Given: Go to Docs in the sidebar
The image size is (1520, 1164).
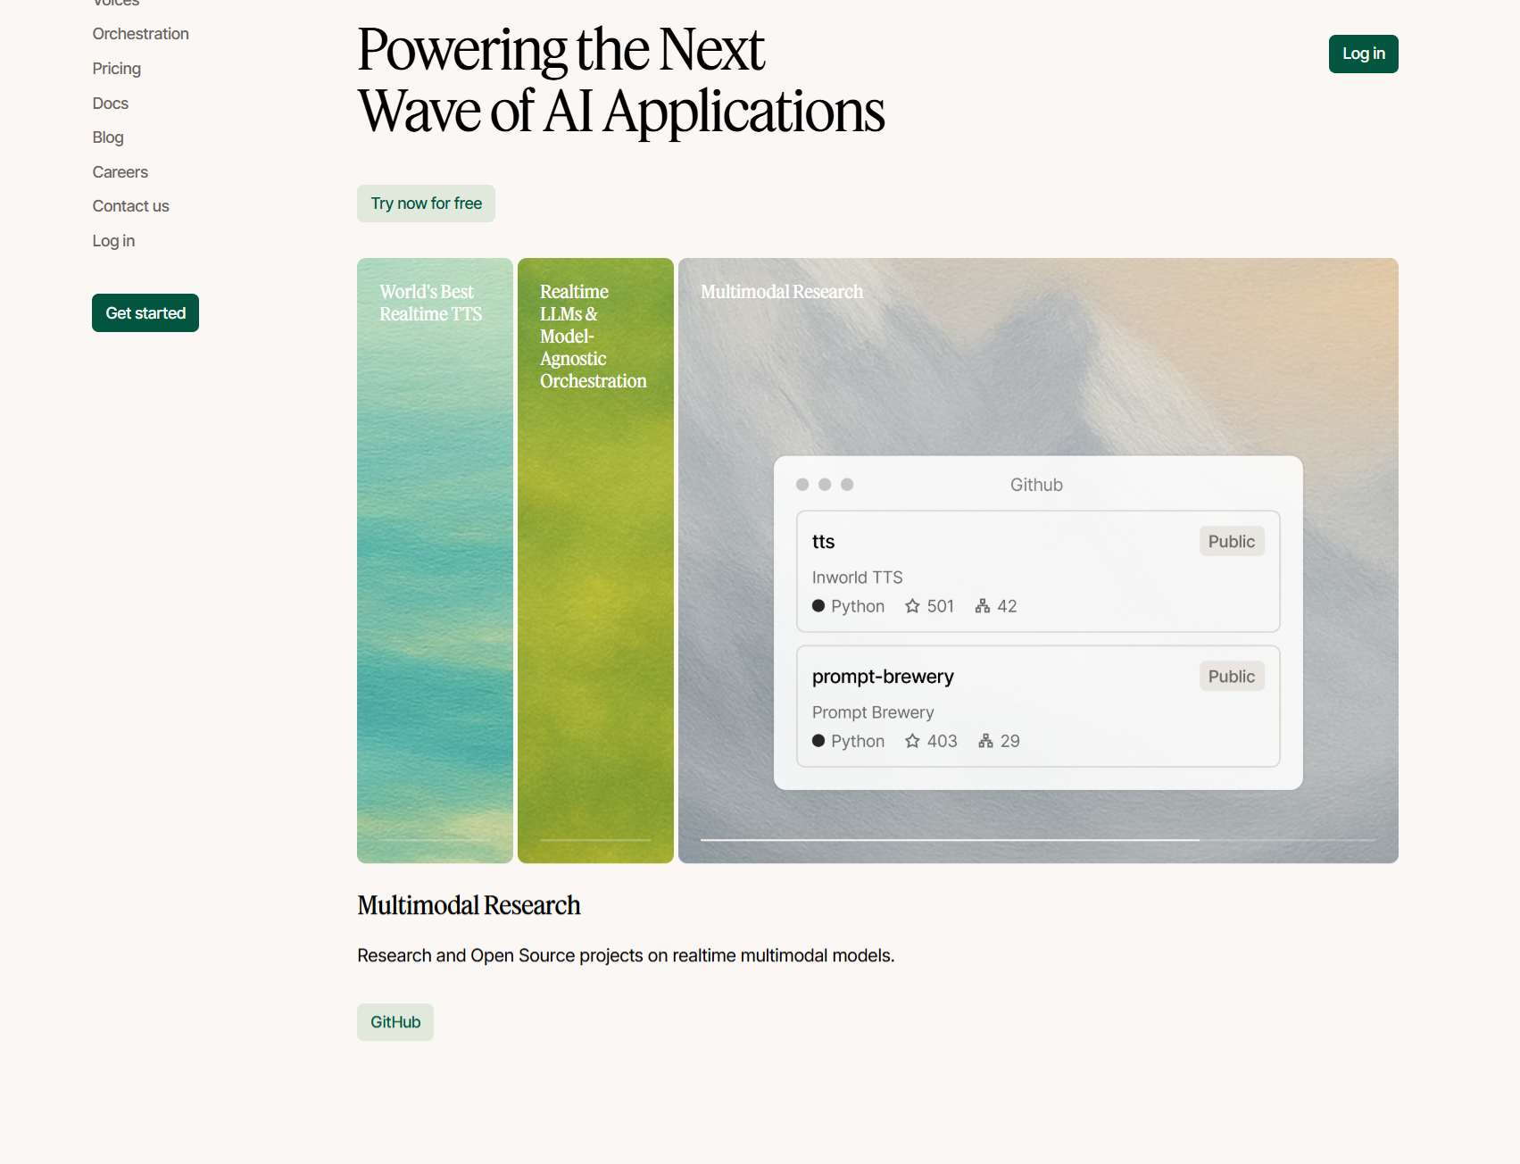Looking at the screenshot, I should [x=111, y=104].
